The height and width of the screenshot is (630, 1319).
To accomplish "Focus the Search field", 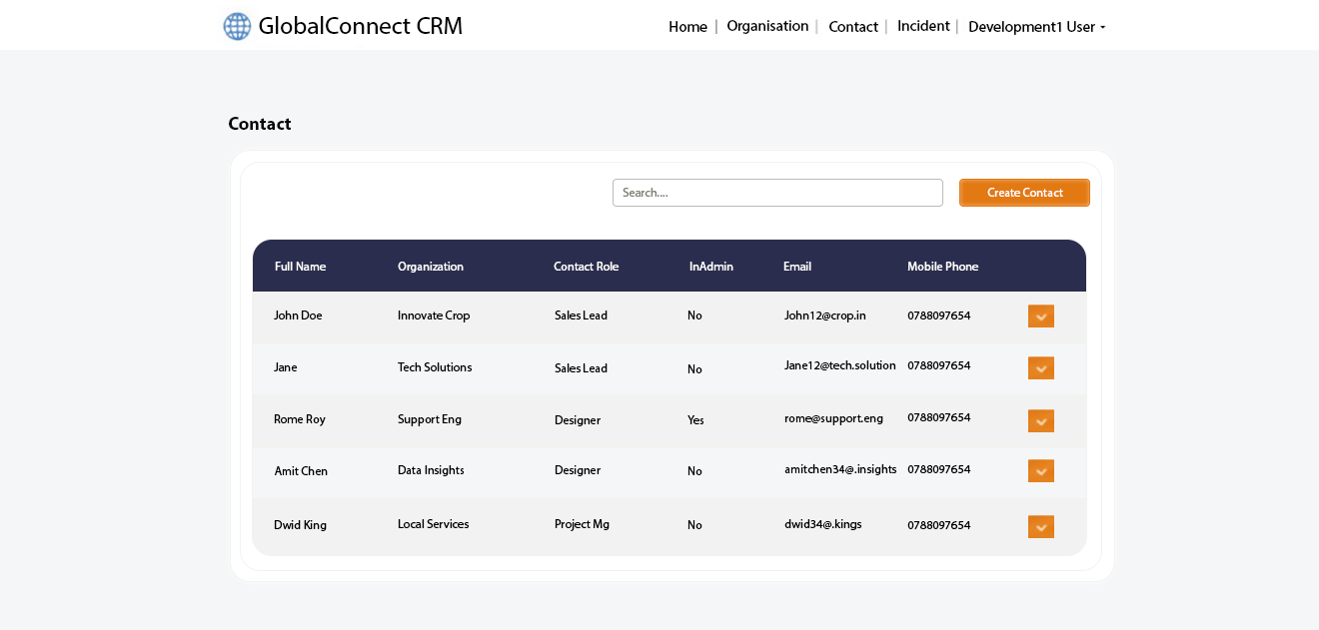I will pyautogui.click(x=777, y=193).
